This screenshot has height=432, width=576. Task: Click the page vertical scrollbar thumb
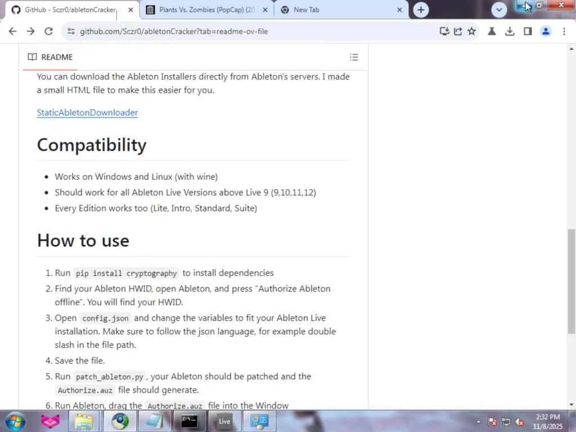coord(571,281)
